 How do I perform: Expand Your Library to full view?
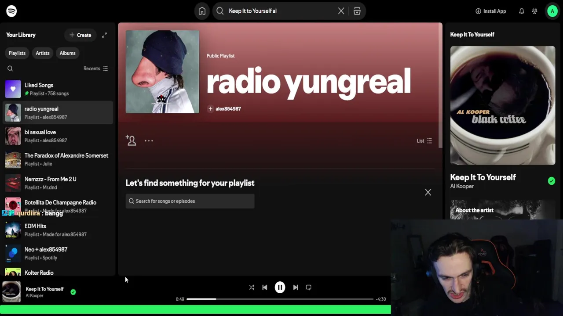pyautogui.click(x=104, y=35)
